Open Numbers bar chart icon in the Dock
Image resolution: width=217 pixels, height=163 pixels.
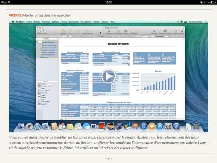coord(127,126)
